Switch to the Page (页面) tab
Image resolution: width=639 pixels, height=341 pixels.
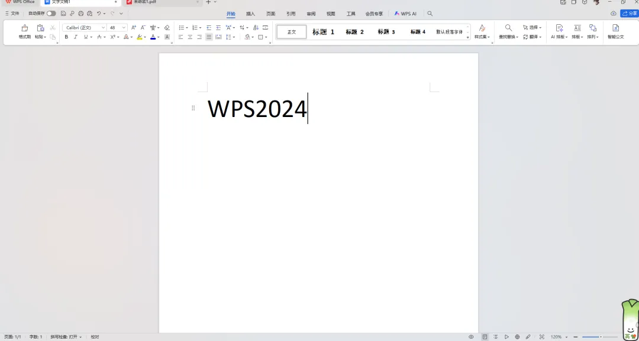point(270,14)
